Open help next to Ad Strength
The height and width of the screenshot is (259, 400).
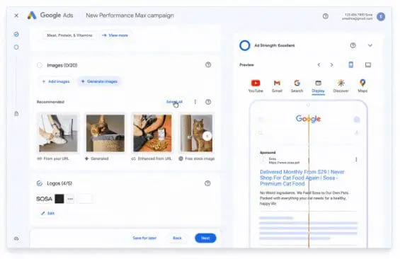tap(353, 45)
